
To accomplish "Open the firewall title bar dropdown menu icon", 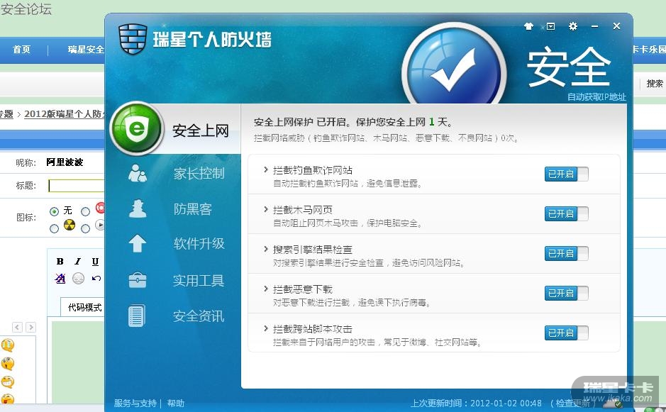I will tap(550, 26).
